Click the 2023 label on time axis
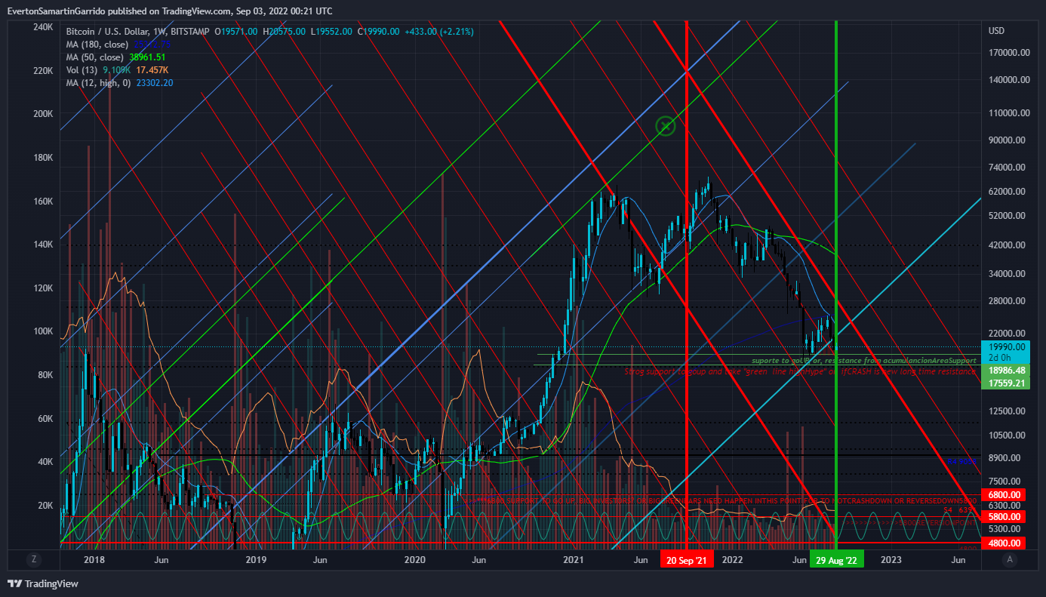1046x597 pixels. 891,560
